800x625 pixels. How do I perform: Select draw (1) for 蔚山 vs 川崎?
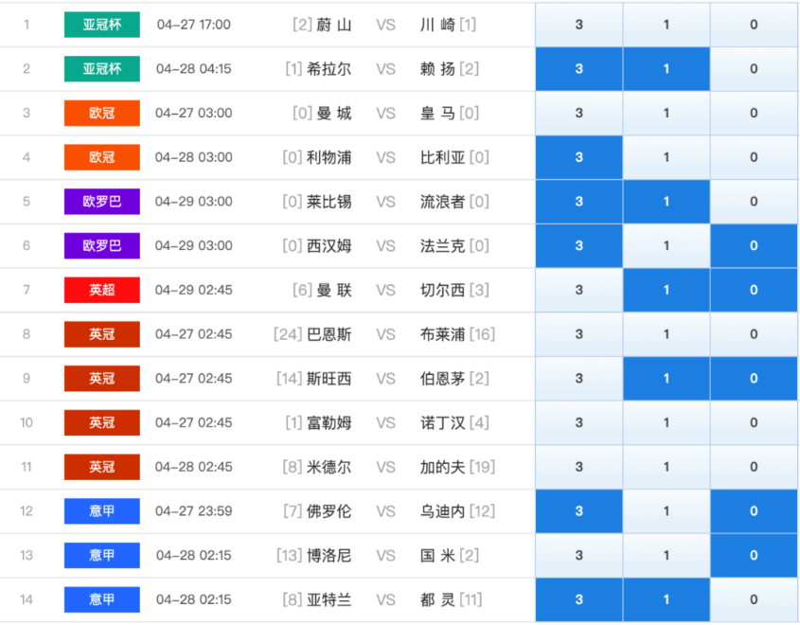[x=667, y=25]
